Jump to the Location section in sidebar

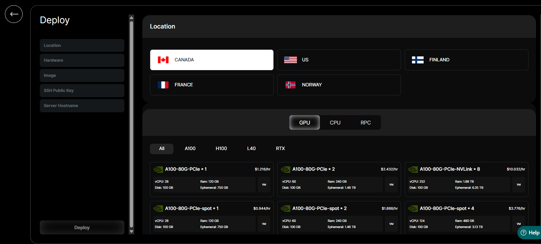(82, 45)
